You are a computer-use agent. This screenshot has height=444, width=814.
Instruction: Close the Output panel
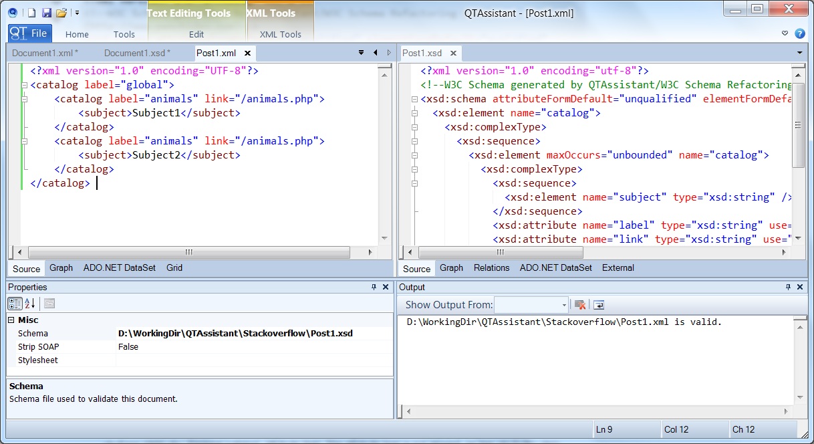800,287
